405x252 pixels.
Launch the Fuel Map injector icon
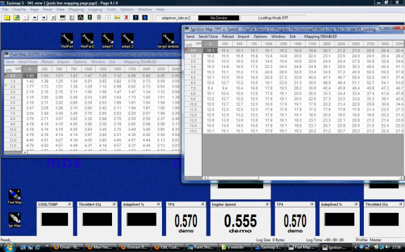(x=14, y=195)
